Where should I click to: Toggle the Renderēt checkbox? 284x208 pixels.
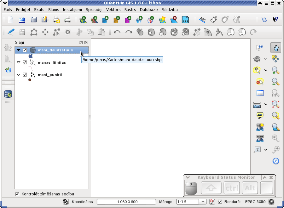point(220,202)
